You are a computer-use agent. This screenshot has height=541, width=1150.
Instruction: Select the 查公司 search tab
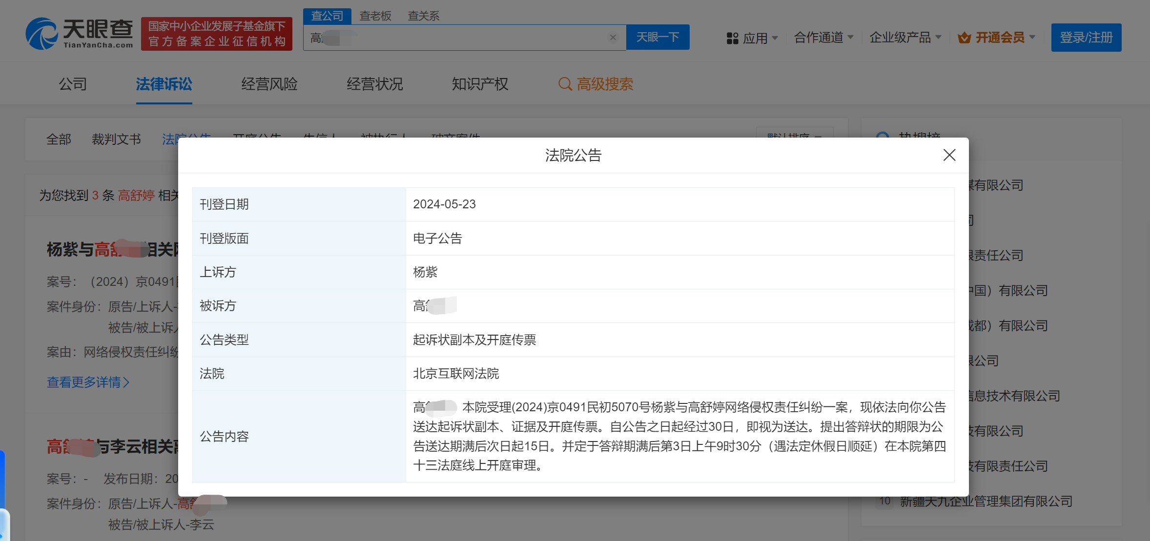[327, 16]
